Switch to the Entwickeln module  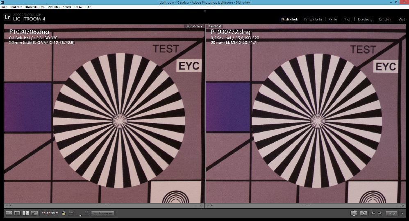coord(314,19)
